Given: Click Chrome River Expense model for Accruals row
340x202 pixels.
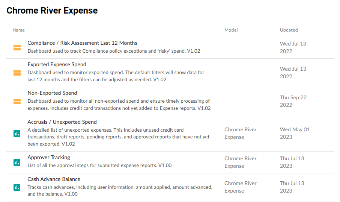Looking at the screenshot, I should pyautogui.click(x=240, y=133).
